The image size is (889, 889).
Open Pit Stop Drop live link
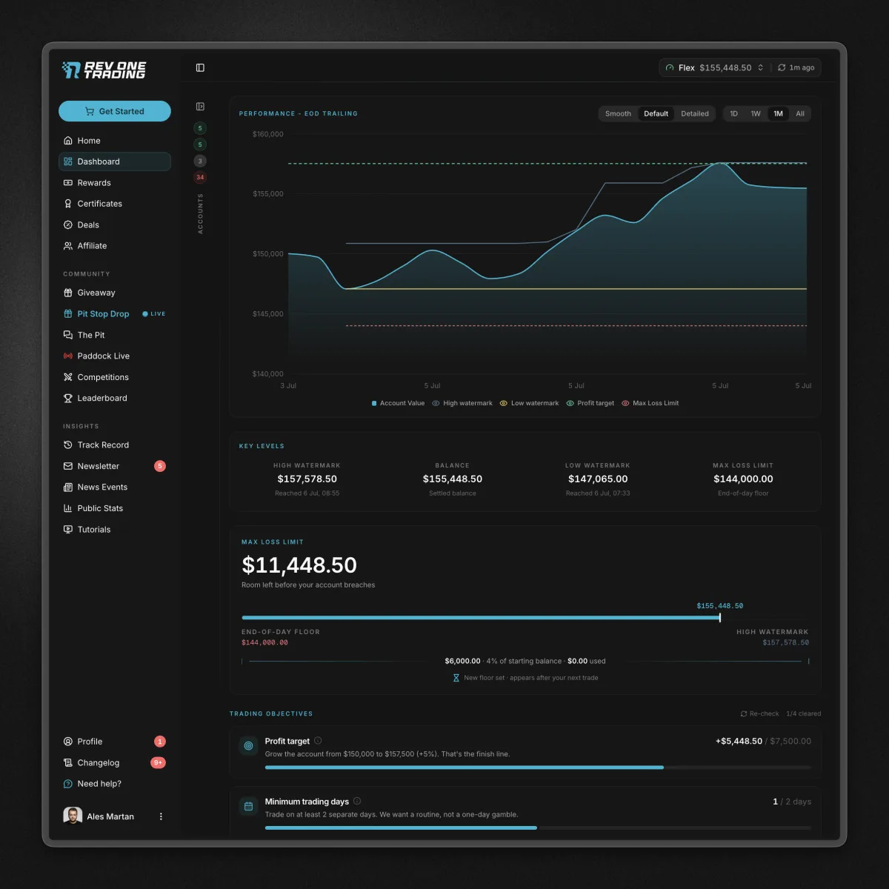click(x=115, y=314)
